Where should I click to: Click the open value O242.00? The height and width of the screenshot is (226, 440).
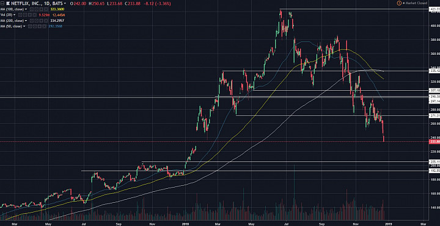pos(78,4)
